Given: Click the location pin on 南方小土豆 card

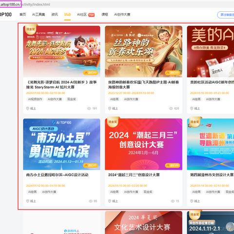Looking at the screenshot, I should (28, 201).
